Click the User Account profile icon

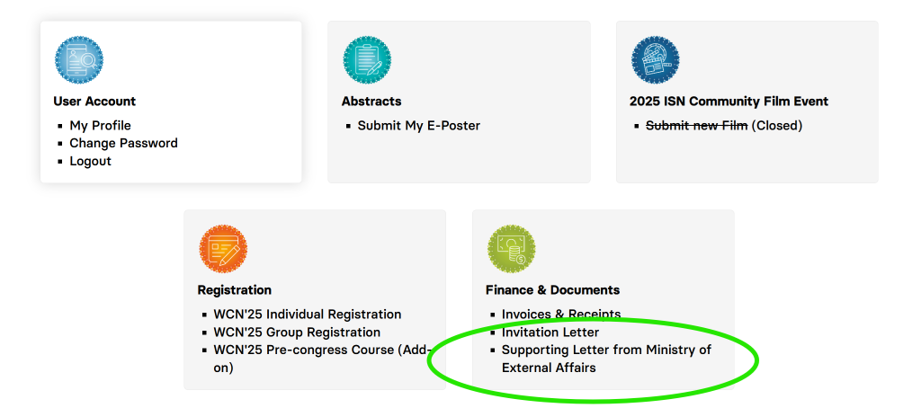(79, 60)
